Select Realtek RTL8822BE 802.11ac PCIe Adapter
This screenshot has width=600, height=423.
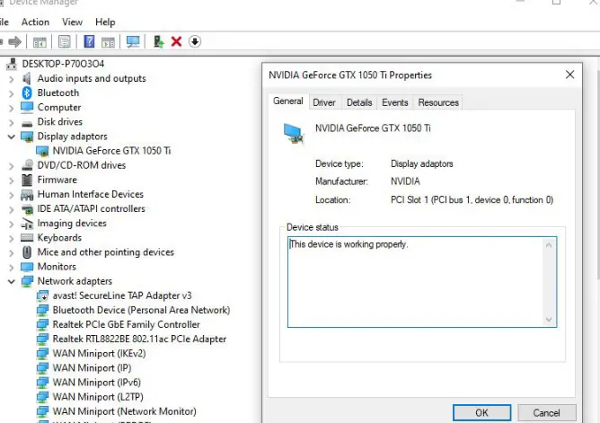[x=139, y=339]
